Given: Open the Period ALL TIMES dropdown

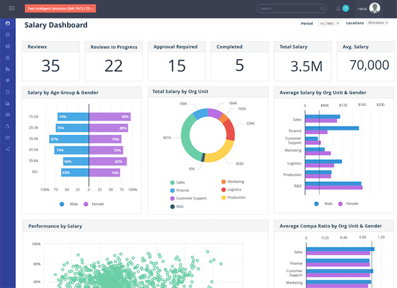Looking at the screenshot, I should [x=329, y=24].
